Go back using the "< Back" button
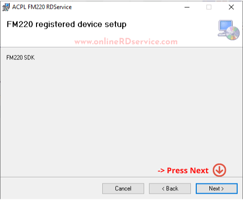The height and width of the screenshot is (200, 243). click(170, 188)
